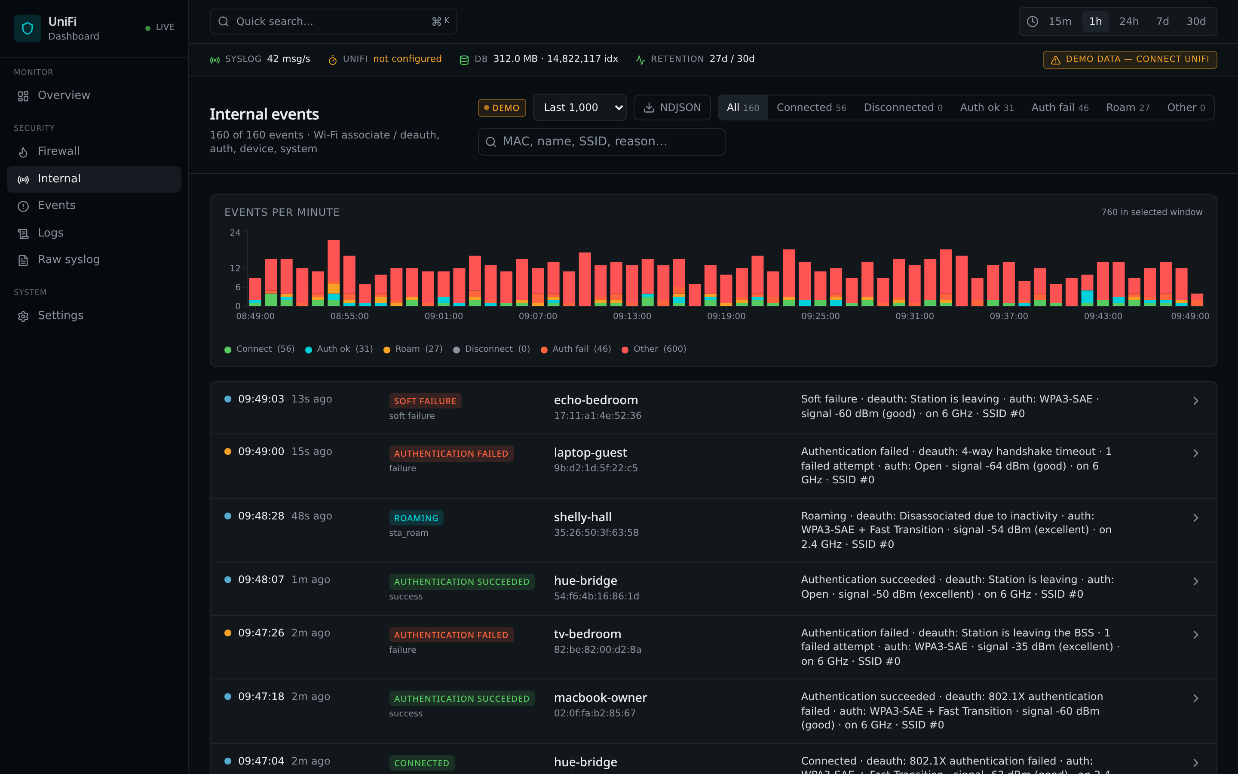Click the Events alert-circle icon
The image size is (1238, 774).
tap(23, 206)
